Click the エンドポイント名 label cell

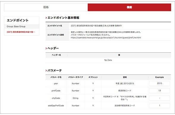tap(57, 26)
